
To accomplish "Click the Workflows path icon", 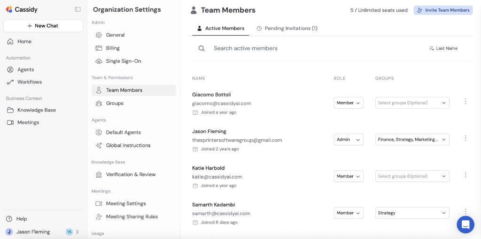I will (x=10, y=82).
